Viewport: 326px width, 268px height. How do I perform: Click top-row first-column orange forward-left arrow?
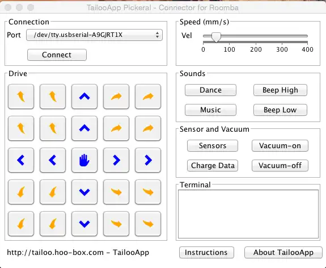[x=21, y=97]
